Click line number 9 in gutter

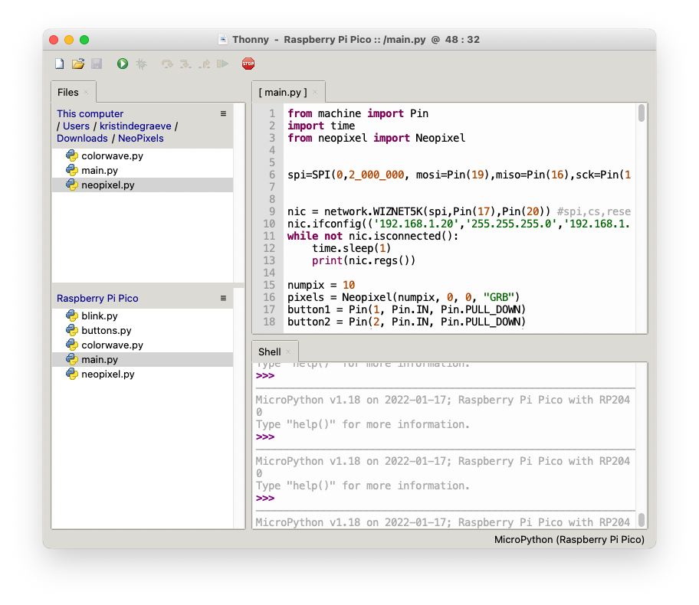271,211
